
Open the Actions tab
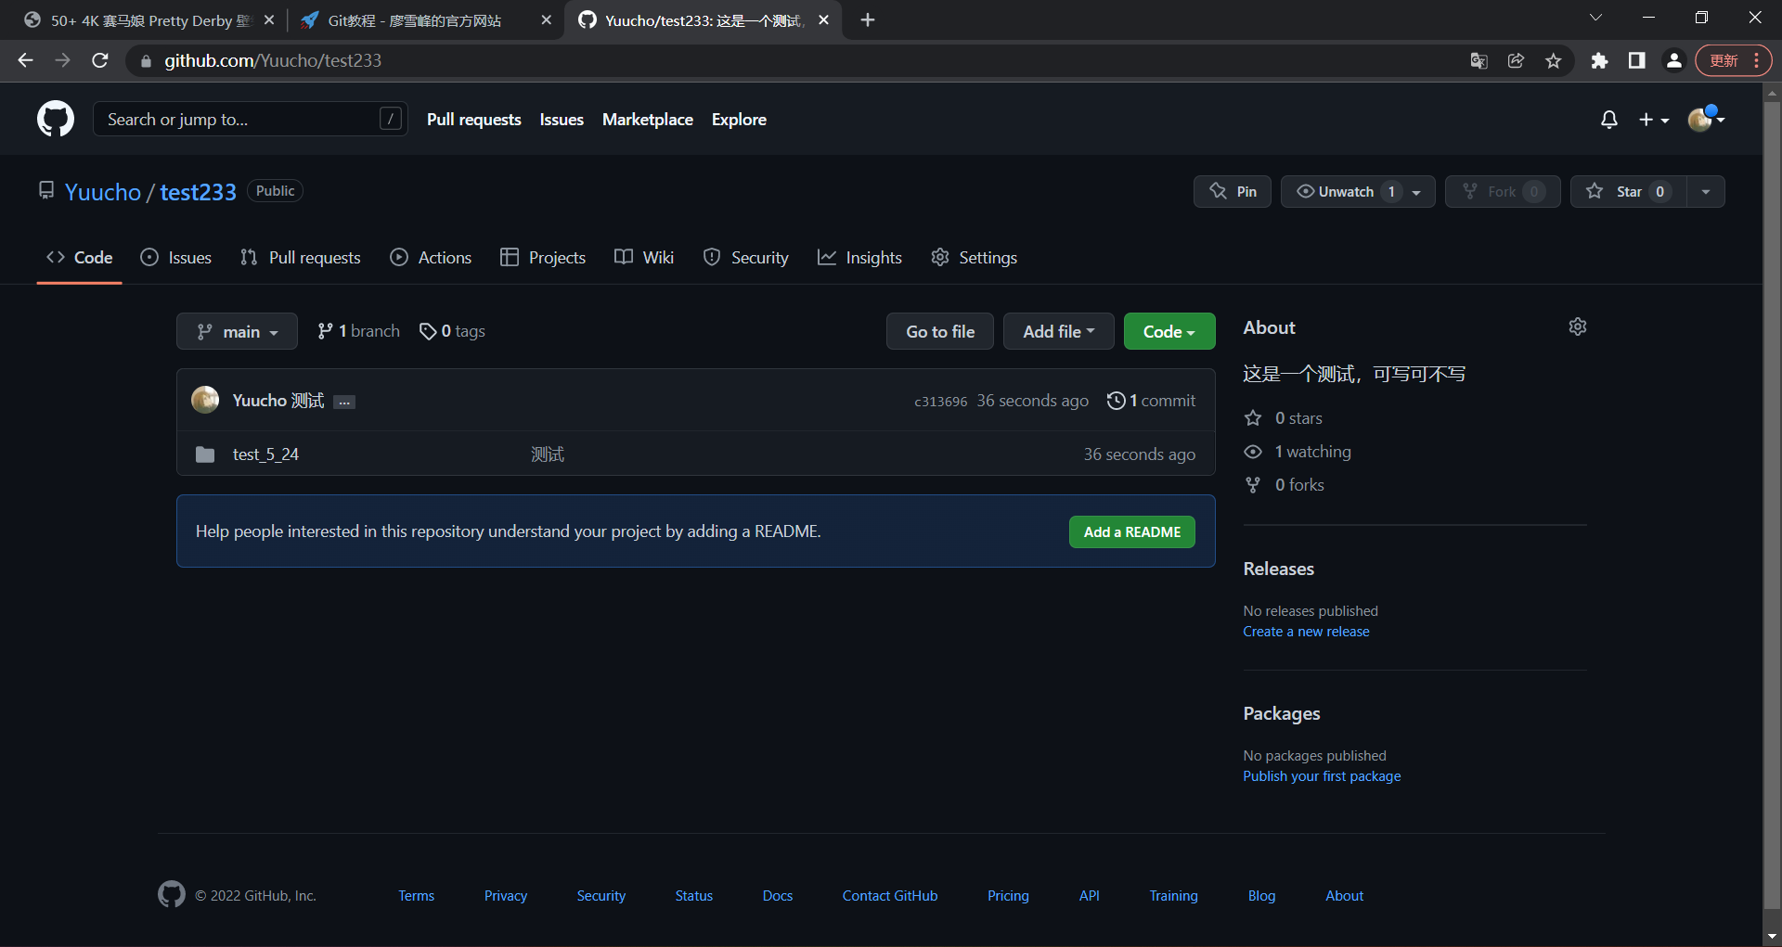point(431,258)
